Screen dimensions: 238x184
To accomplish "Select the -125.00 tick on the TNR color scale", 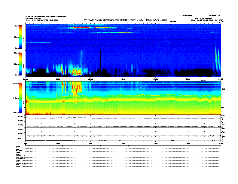I will coord(16,83).
